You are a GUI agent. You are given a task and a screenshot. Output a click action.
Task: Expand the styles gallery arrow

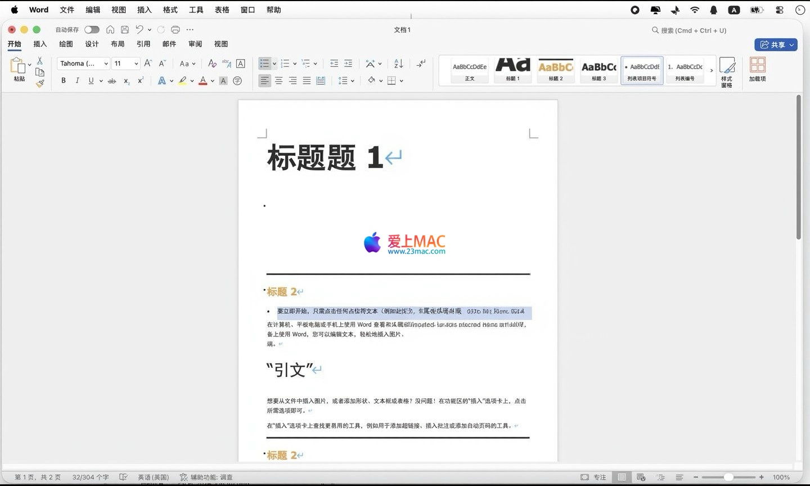712,71
